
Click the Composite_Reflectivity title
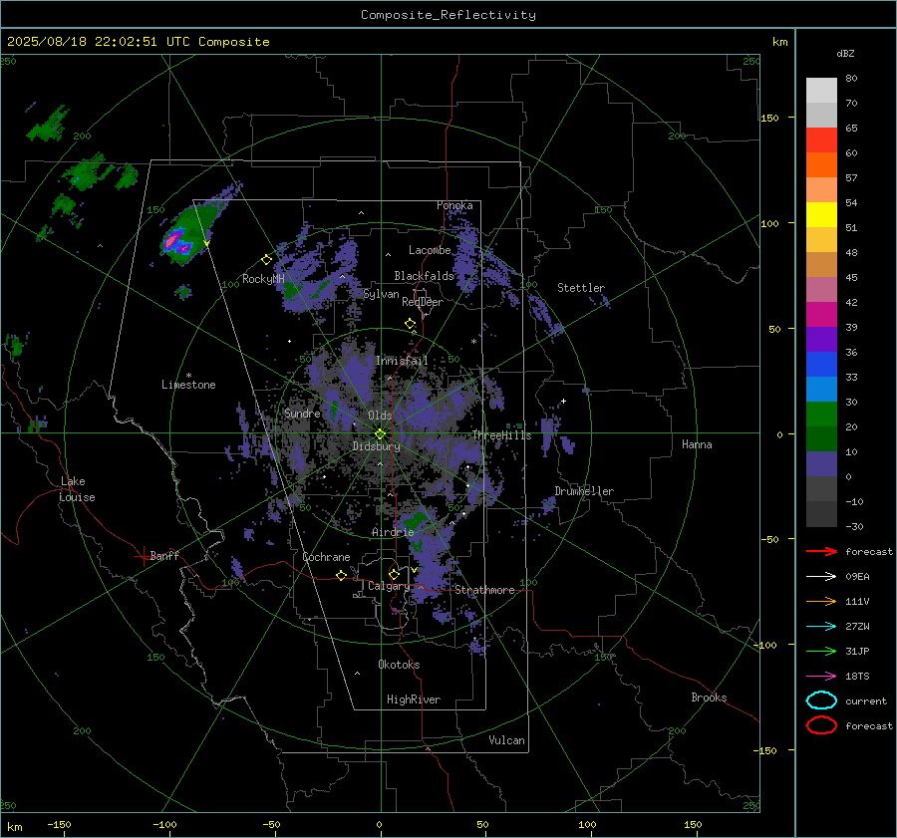[448, 15]
